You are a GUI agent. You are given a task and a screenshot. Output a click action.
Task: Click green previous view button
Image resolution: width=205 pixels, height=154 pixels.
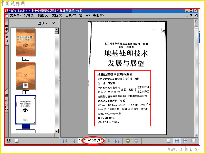click(128, 141)
